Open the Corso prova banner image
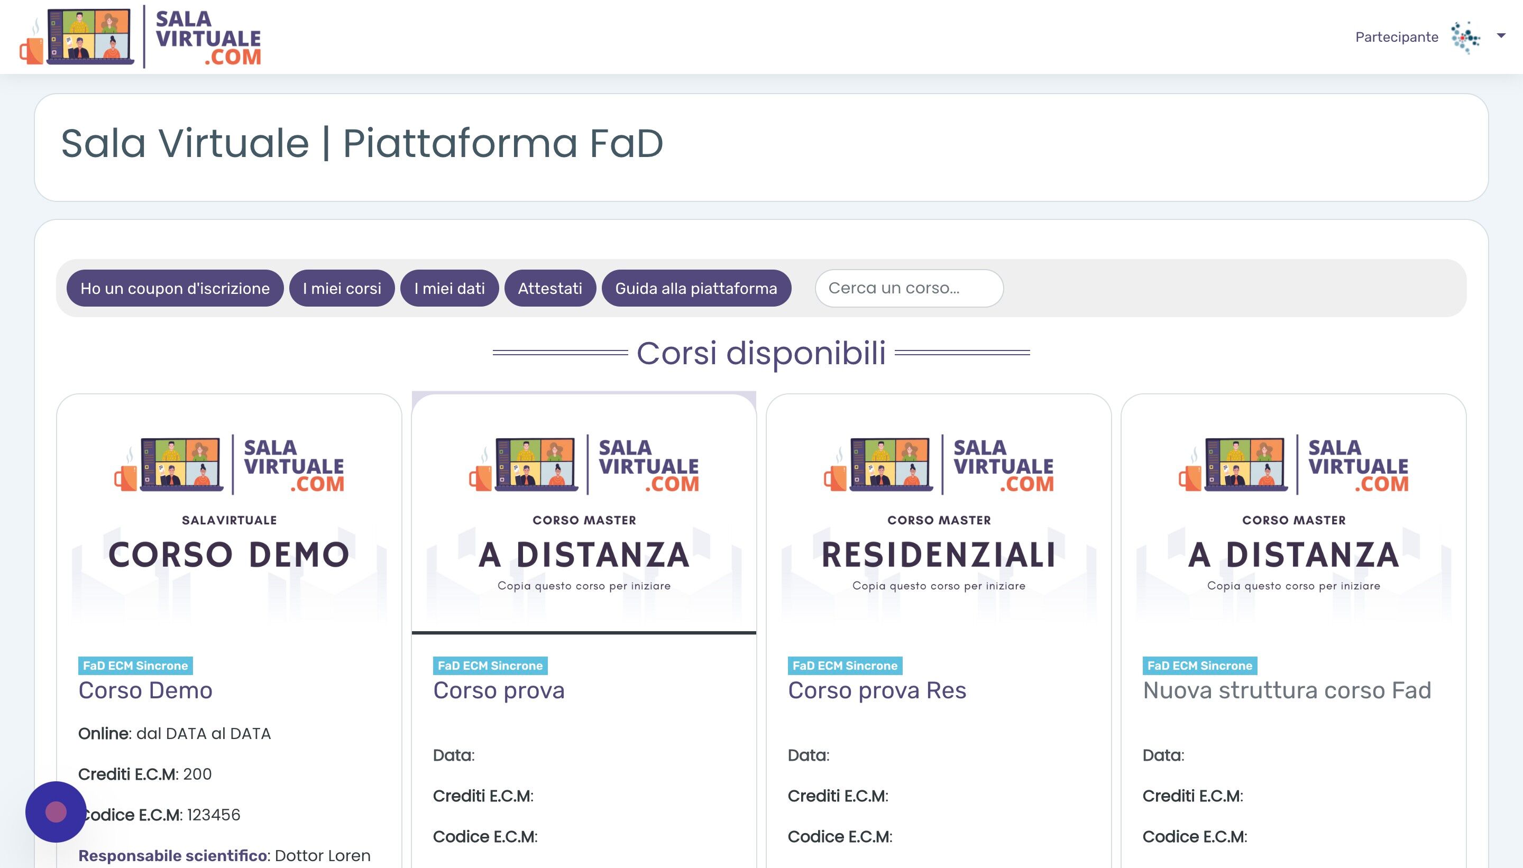Viewport: 1523px width, 868px height. (x=584, y=514)
